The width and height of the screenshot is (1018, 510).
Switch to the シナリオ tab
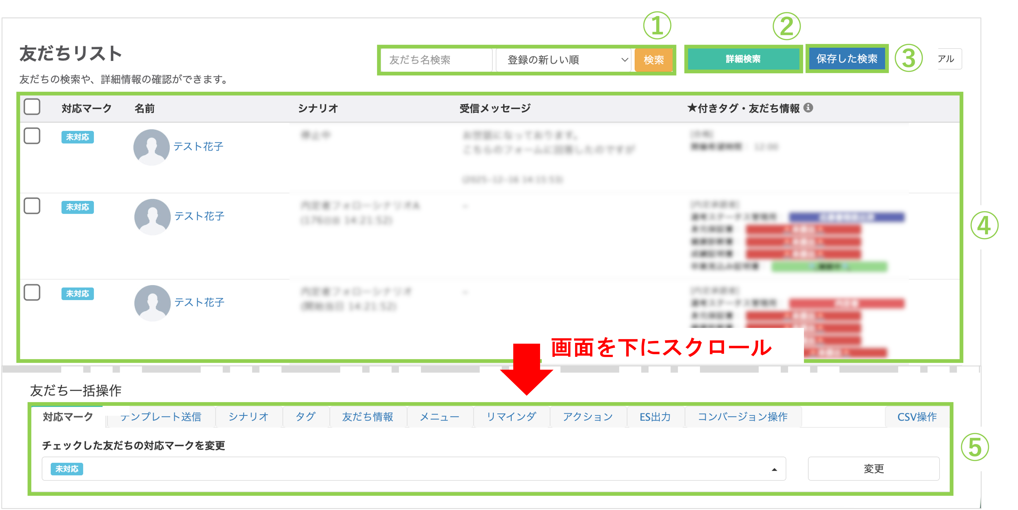(x=249, y=417)
